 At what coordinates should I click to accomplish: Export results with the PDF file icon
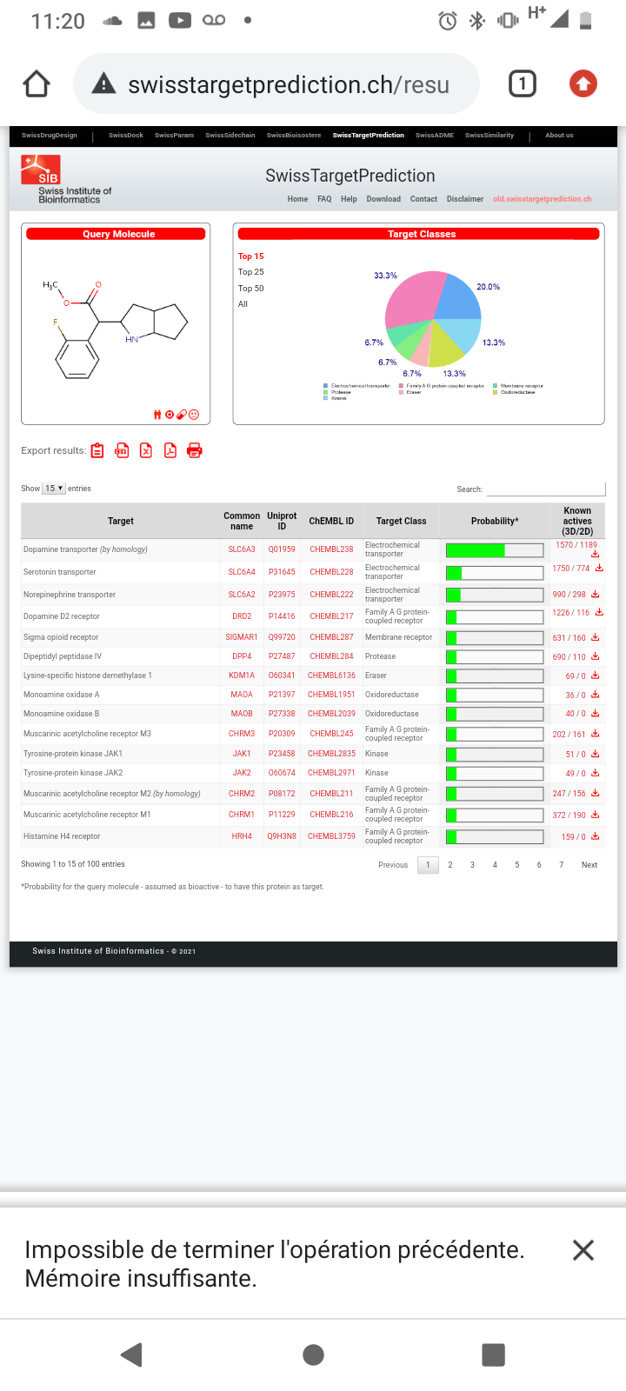click(170, 450)
